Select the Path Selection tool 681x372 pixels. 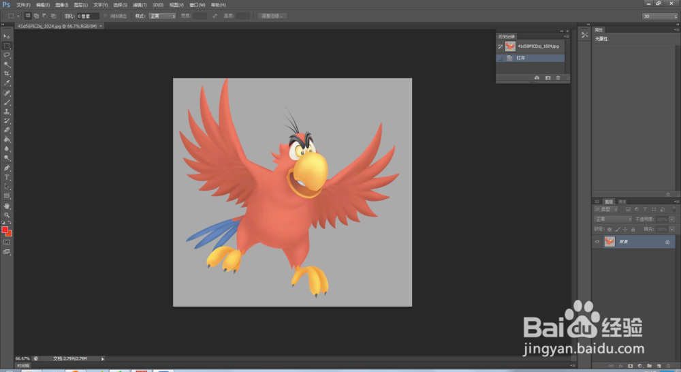[x=7, y=187]
